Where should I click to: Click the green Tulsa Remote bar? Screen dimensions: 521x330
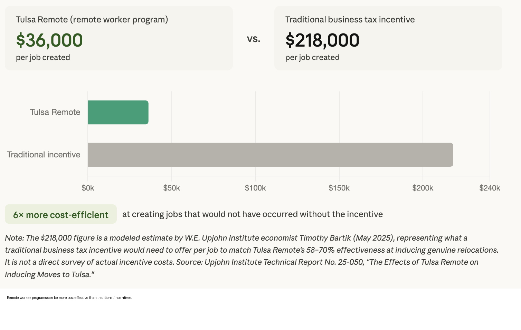(118, 113)
